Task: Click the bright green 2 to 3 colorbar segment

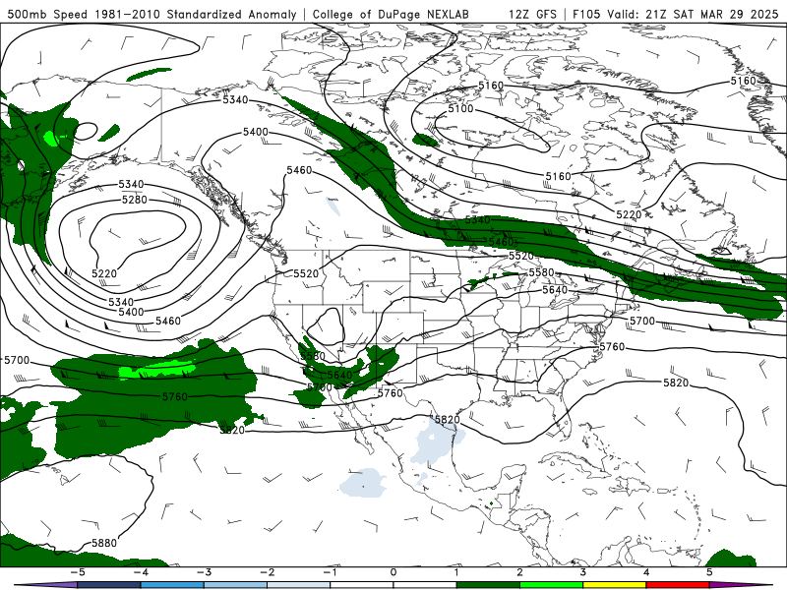Action: (x=552, y=585)
